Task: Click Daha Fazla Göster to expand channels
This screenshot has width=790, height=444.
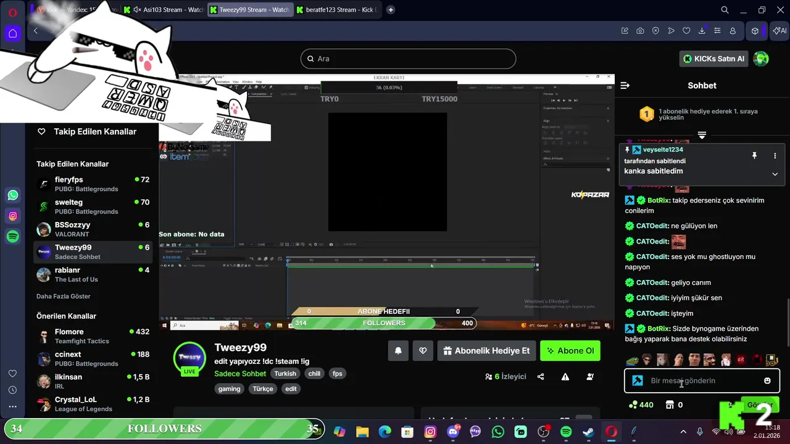Action: pos(64,296)
